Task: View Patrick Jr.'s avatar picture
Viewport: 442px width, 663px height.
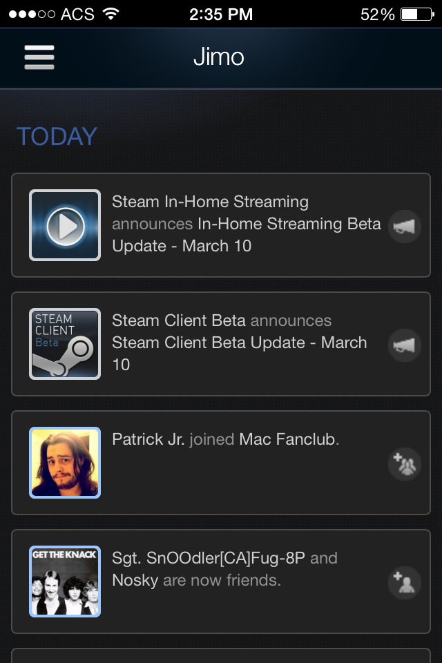Action: click(65, 463)
